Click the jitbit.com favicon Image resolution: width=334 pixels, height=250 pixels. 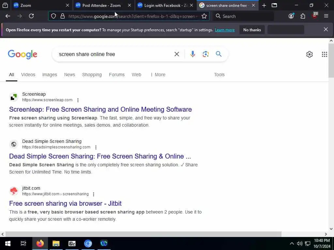[14, 191]
